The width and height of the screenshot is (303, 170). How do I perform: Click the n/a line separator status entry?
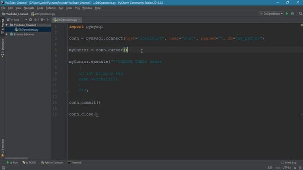click(x=277, y=168)
